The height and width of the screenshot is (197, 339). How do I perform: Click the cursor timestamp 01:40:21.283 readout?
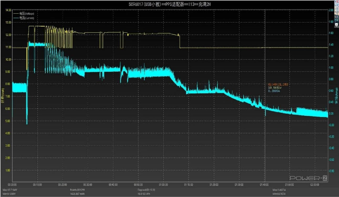pyautogui.click(x=278, y=84)
